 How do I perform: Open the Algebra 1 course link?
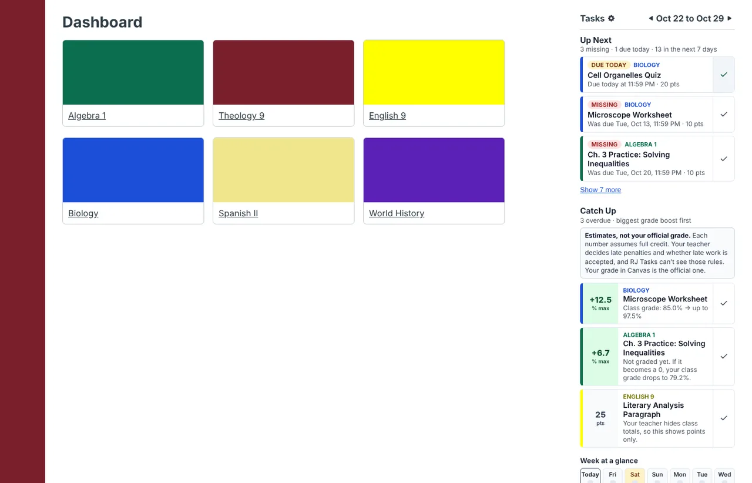87,116
